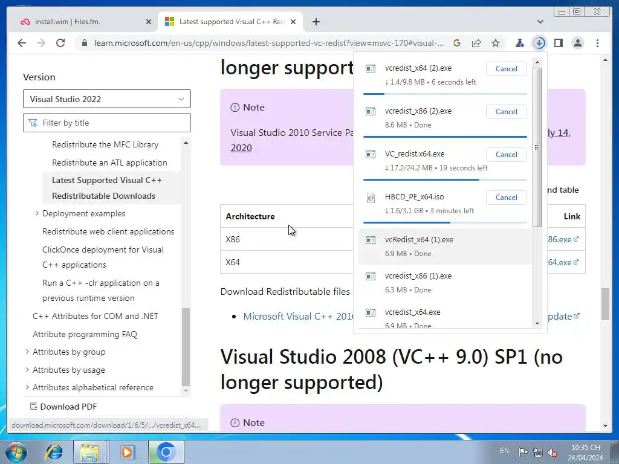This screenshot has width=619, height=464.
Task: Expand the Attributes by group node
Action: [x=27, y=352]
